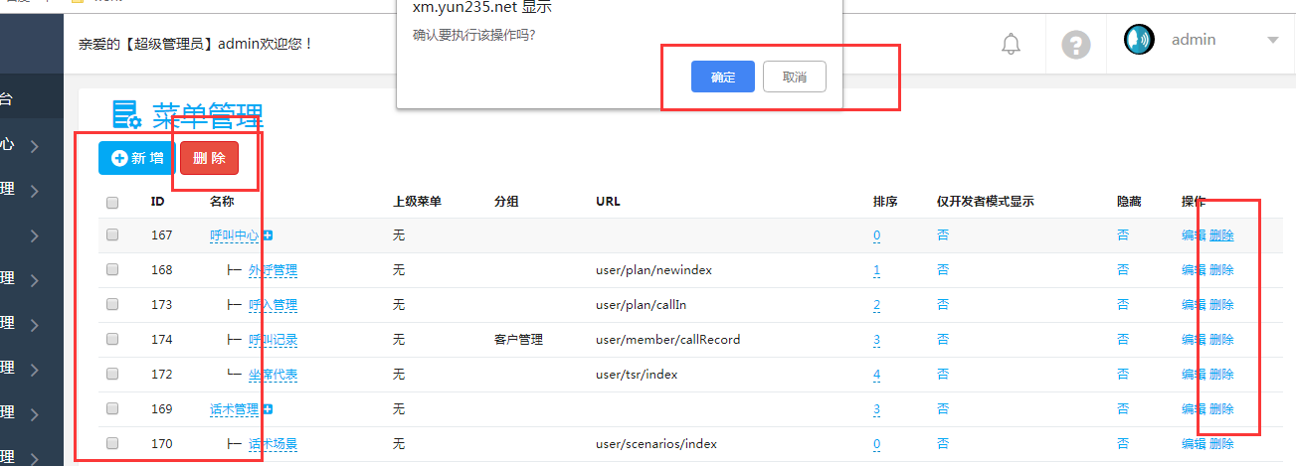Click plus icon next to 话术管理
Viewport: 1296px width, 466px height.
point(268,409)
